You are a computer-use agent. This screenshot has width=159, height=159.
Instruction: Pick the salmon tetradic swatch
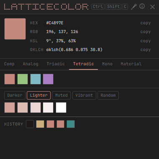point(10,79)
